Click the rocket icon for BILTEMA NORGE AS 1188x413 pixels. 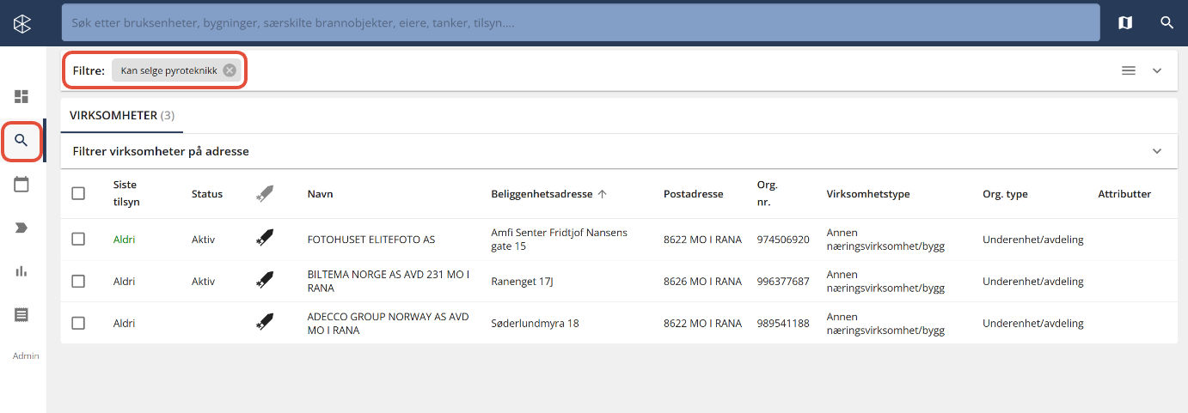pos(265,281)
